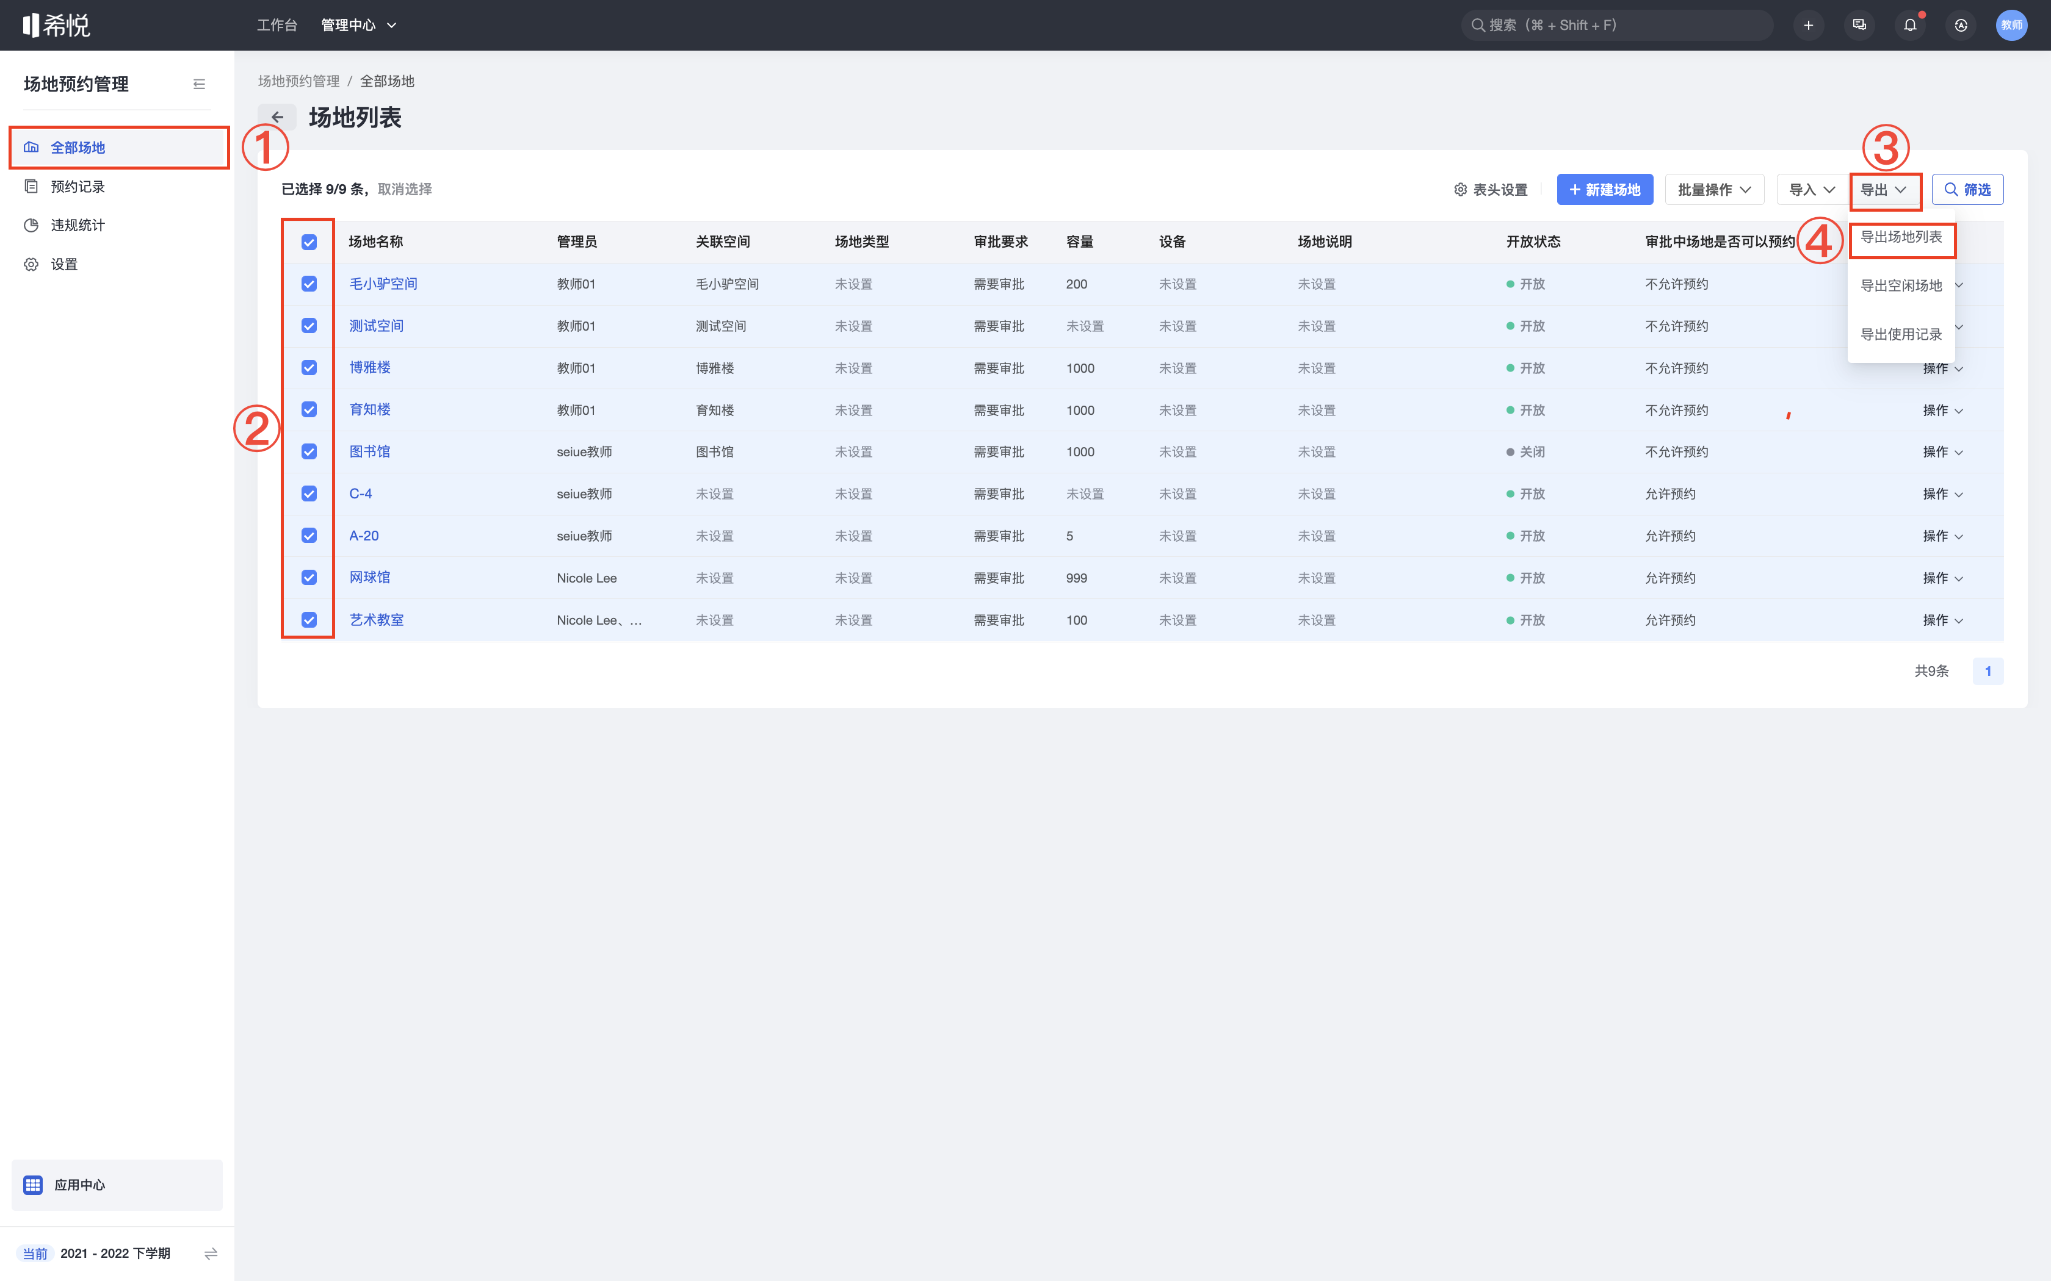Image resolution: width=2051 pixels, height=1281 pixels.
Task: Click the 希悦 logo in the top bar
Action: tap(56, 26)
